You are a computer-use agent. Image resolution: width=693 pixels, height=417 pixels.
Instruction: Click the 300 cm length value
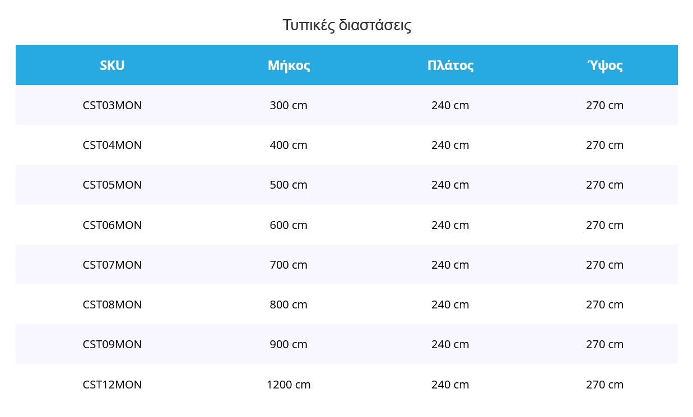coord(289,105)
